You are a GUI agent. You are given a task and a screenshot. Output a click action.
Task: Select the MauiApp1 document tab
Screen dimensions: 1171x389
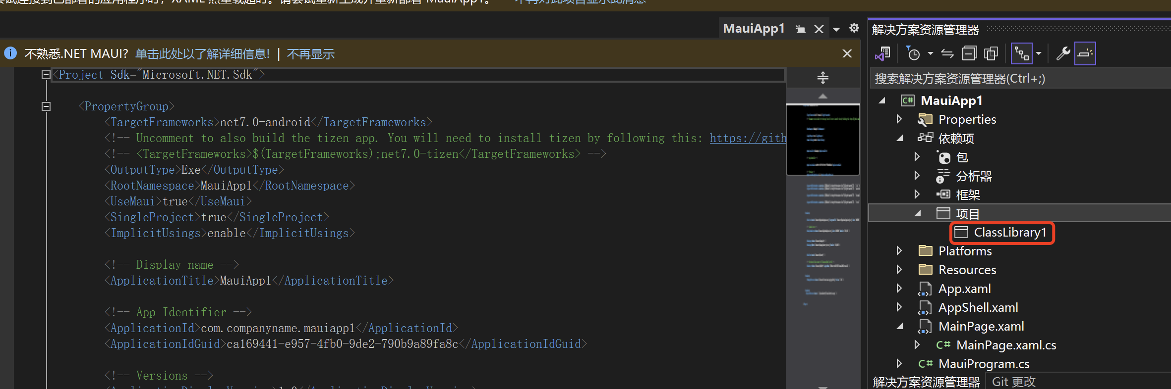754,29
